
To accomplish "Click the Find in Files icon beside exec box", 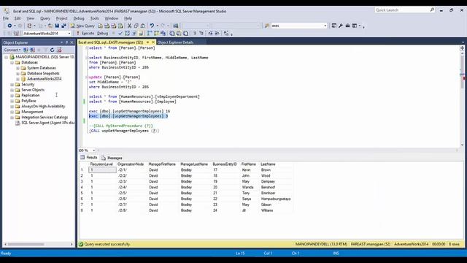I will pos(267,26).
